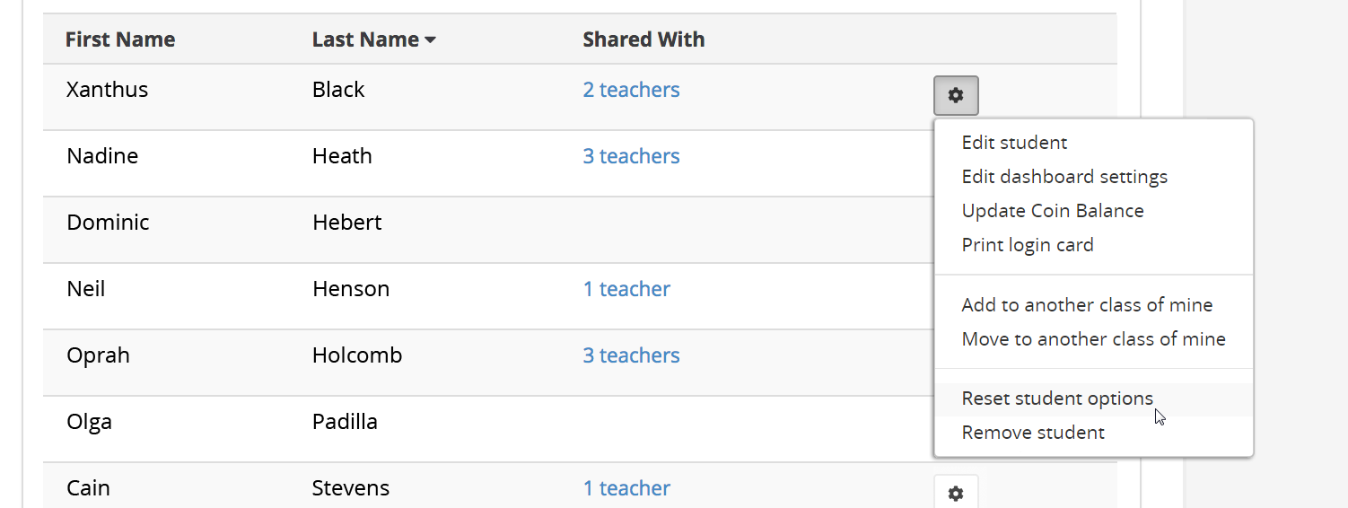Sort by First Name column header
Image resolution: width=1348 pixels, height=508 pixels.
120,39
